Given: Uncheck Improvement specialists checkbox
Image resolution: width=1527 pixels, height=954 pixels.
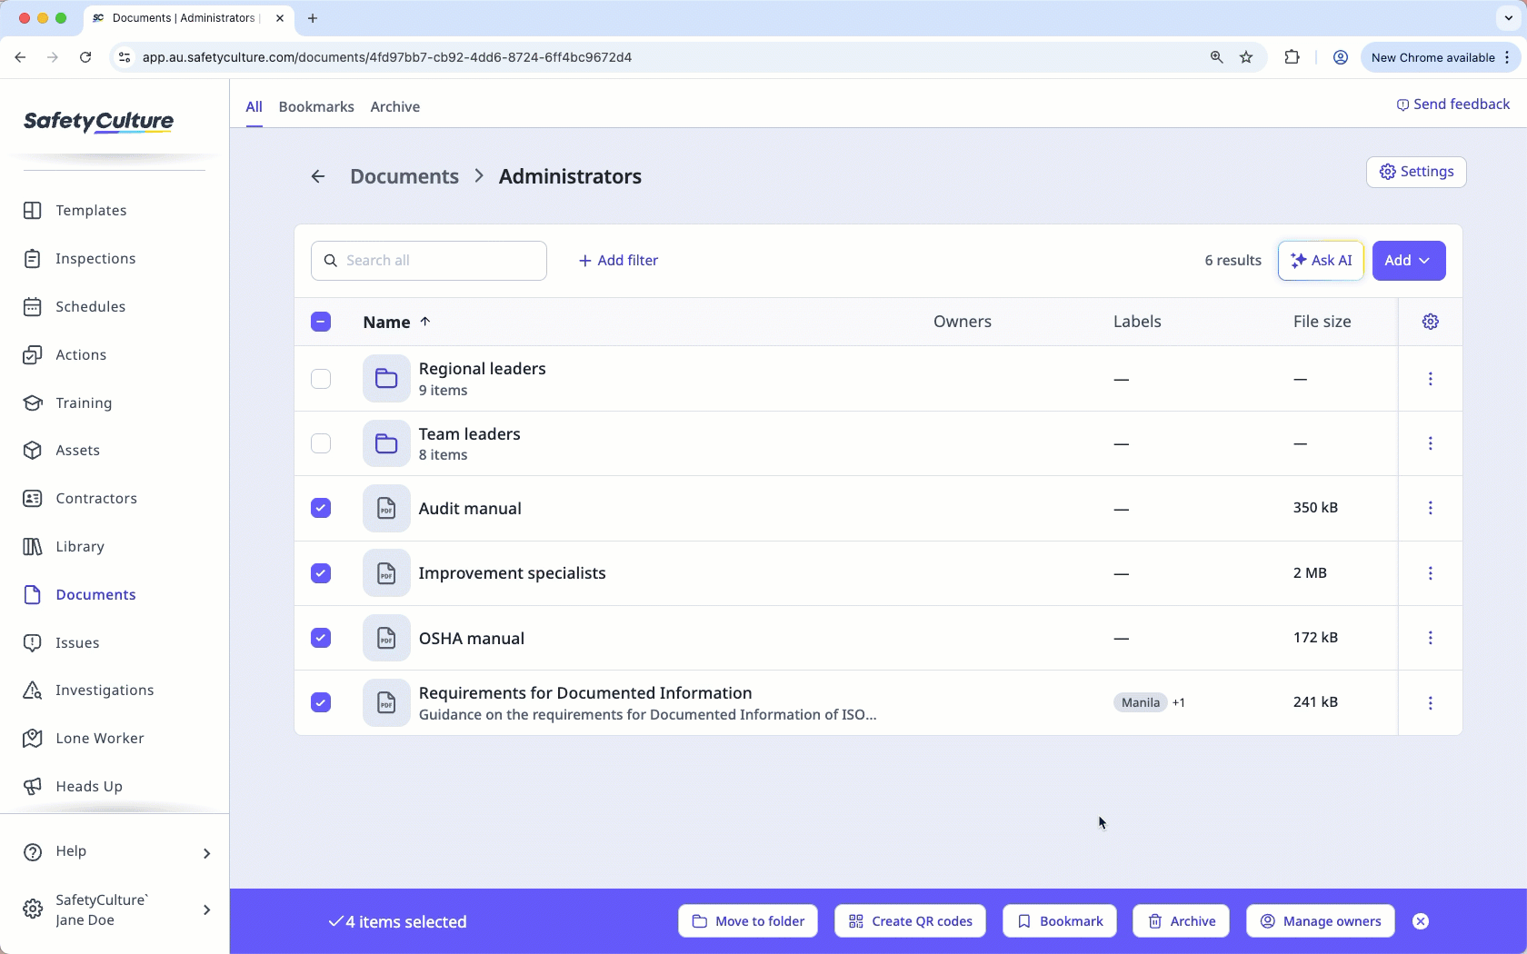Looking at the screenshot, I should [x=321, y=573].
